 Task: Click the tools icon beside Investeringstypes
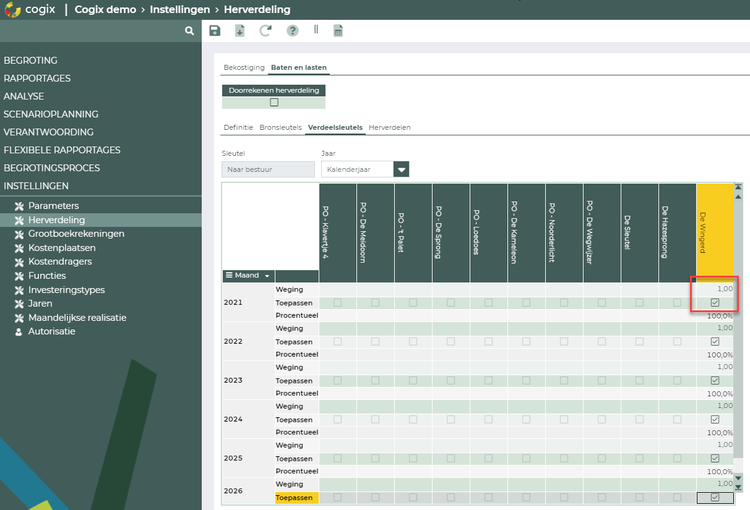coord(19,290)
